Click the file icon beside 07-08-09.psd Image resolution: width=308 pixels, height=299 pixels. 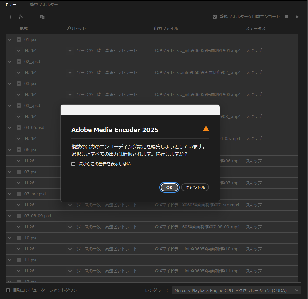(x=19, y=216)
